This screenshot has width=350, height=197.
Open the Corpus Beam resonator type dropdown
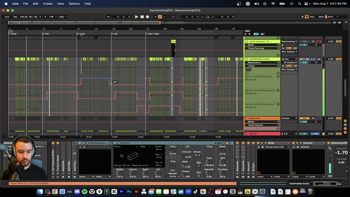point(126,147)
